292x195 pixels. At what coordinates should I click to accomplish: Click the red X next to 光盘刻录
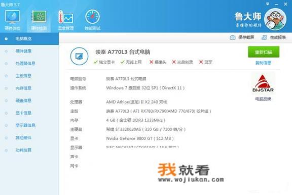174,62
